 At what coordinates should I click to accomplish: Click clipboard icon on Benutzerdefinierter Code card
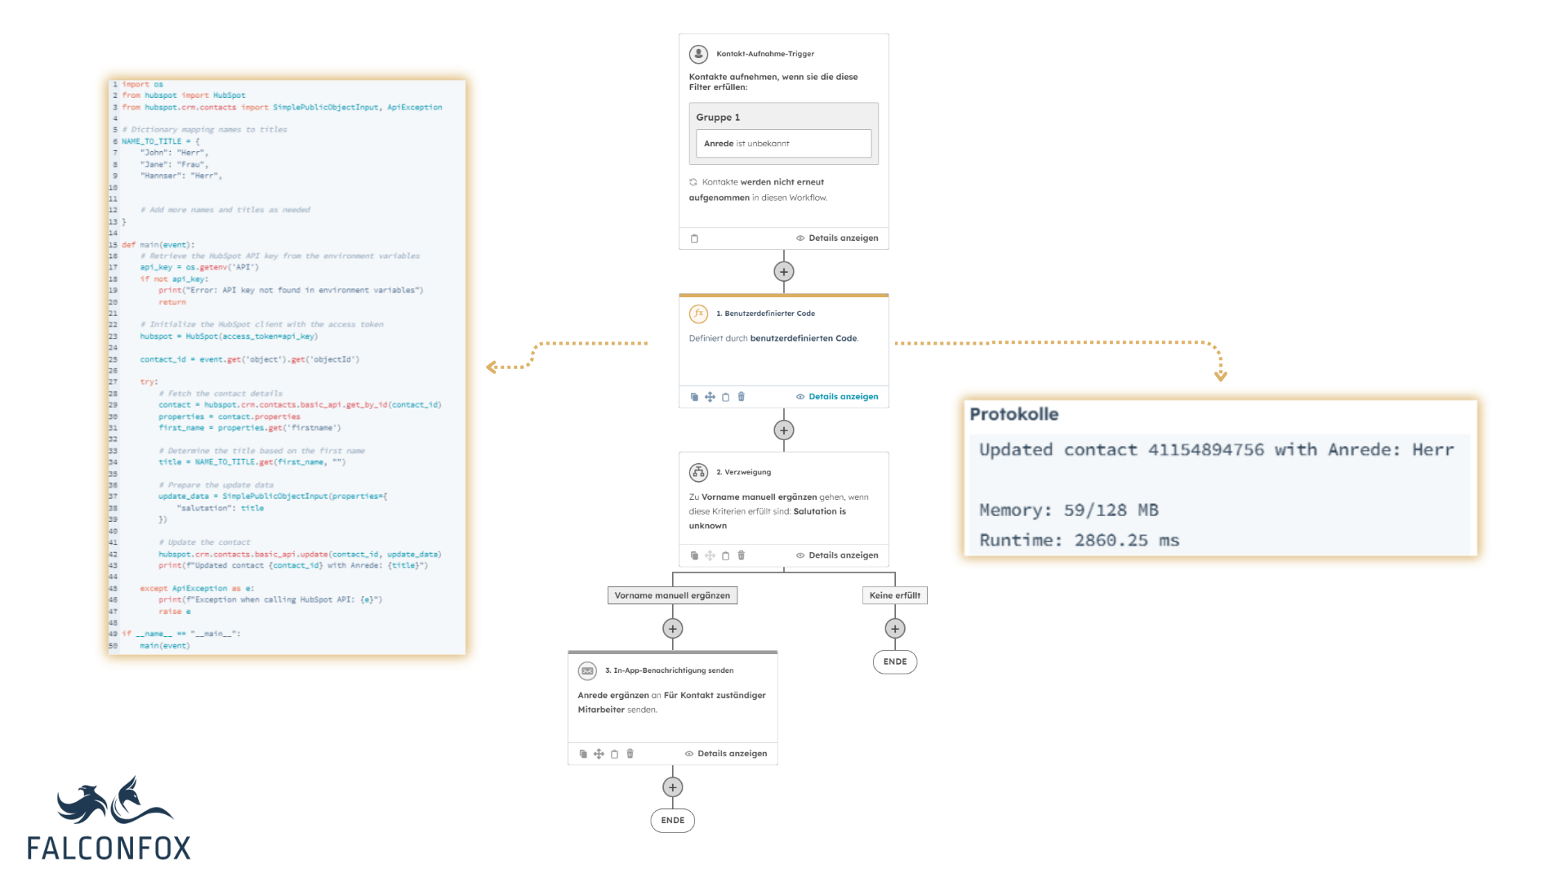coord(725,397)
